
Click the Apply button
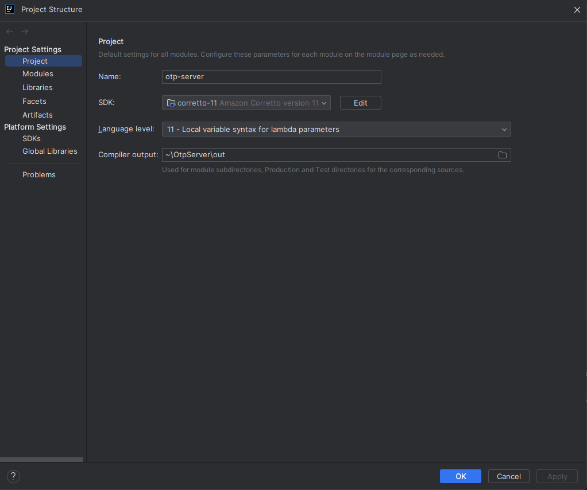[557, 476]
